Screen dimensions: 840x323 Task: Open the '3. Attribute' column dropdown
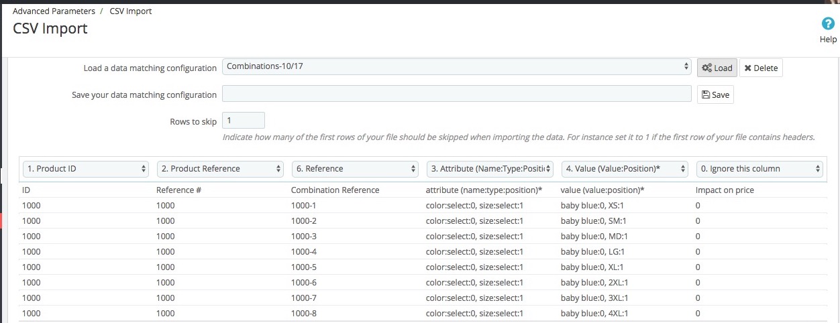coord(490,169)
